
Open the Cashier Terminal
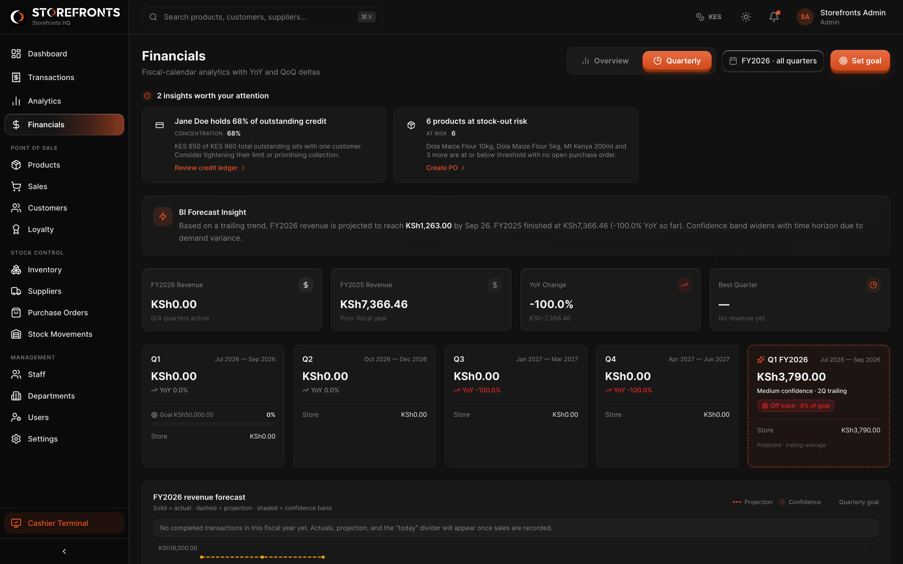(x=64, y=523)
